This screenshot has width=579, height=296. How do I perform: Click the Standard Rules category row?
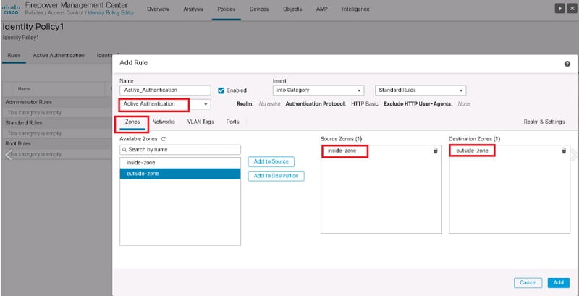56,122
